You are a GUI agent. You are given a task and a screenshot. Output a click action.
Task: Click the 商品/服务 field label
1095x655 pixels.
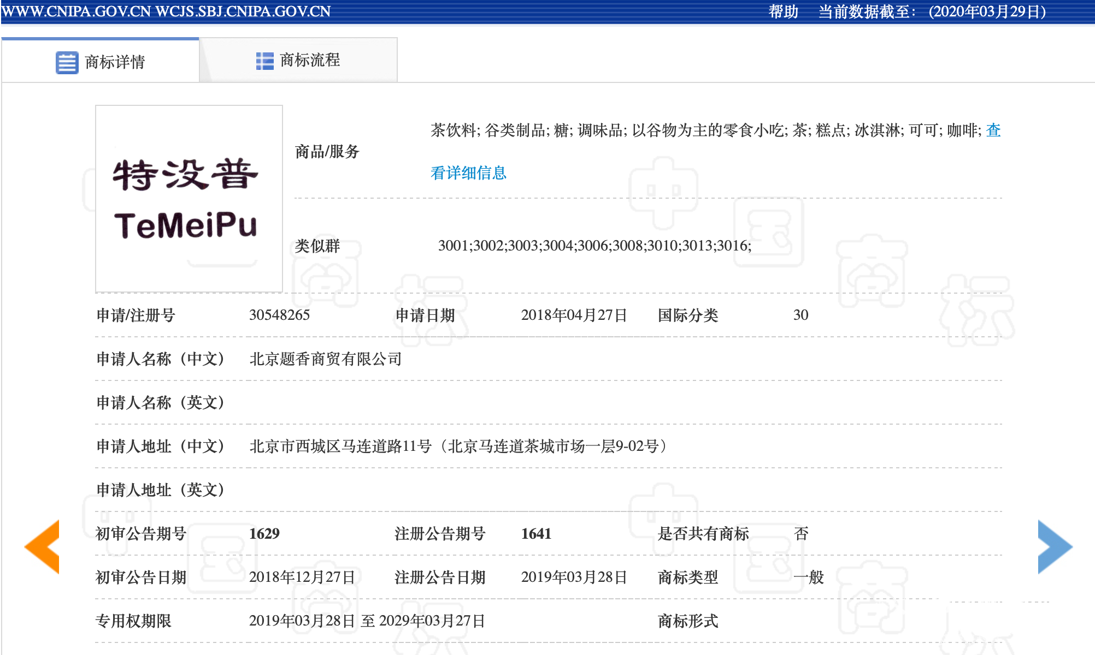click(327, 151)
